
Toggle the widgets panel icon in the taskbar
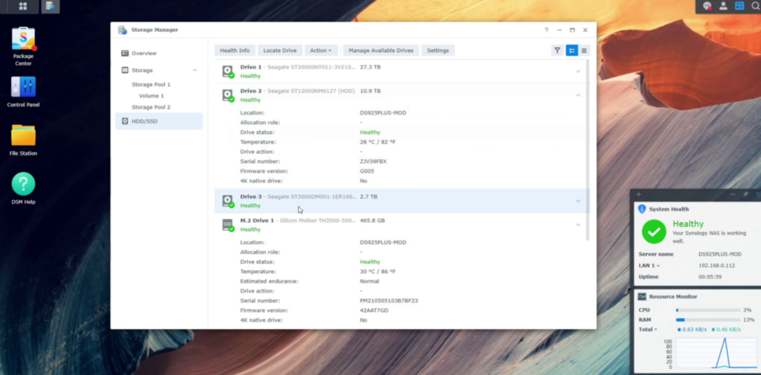739,6
